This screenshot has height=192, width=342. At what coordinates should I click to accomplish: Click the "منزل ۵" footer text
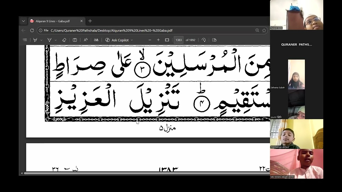(x=168, y=128)
